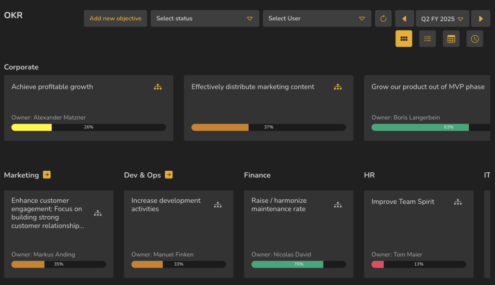Screen dimensions: 495x285
Task: Open the Select User dropdown
Action: point(317,18)
